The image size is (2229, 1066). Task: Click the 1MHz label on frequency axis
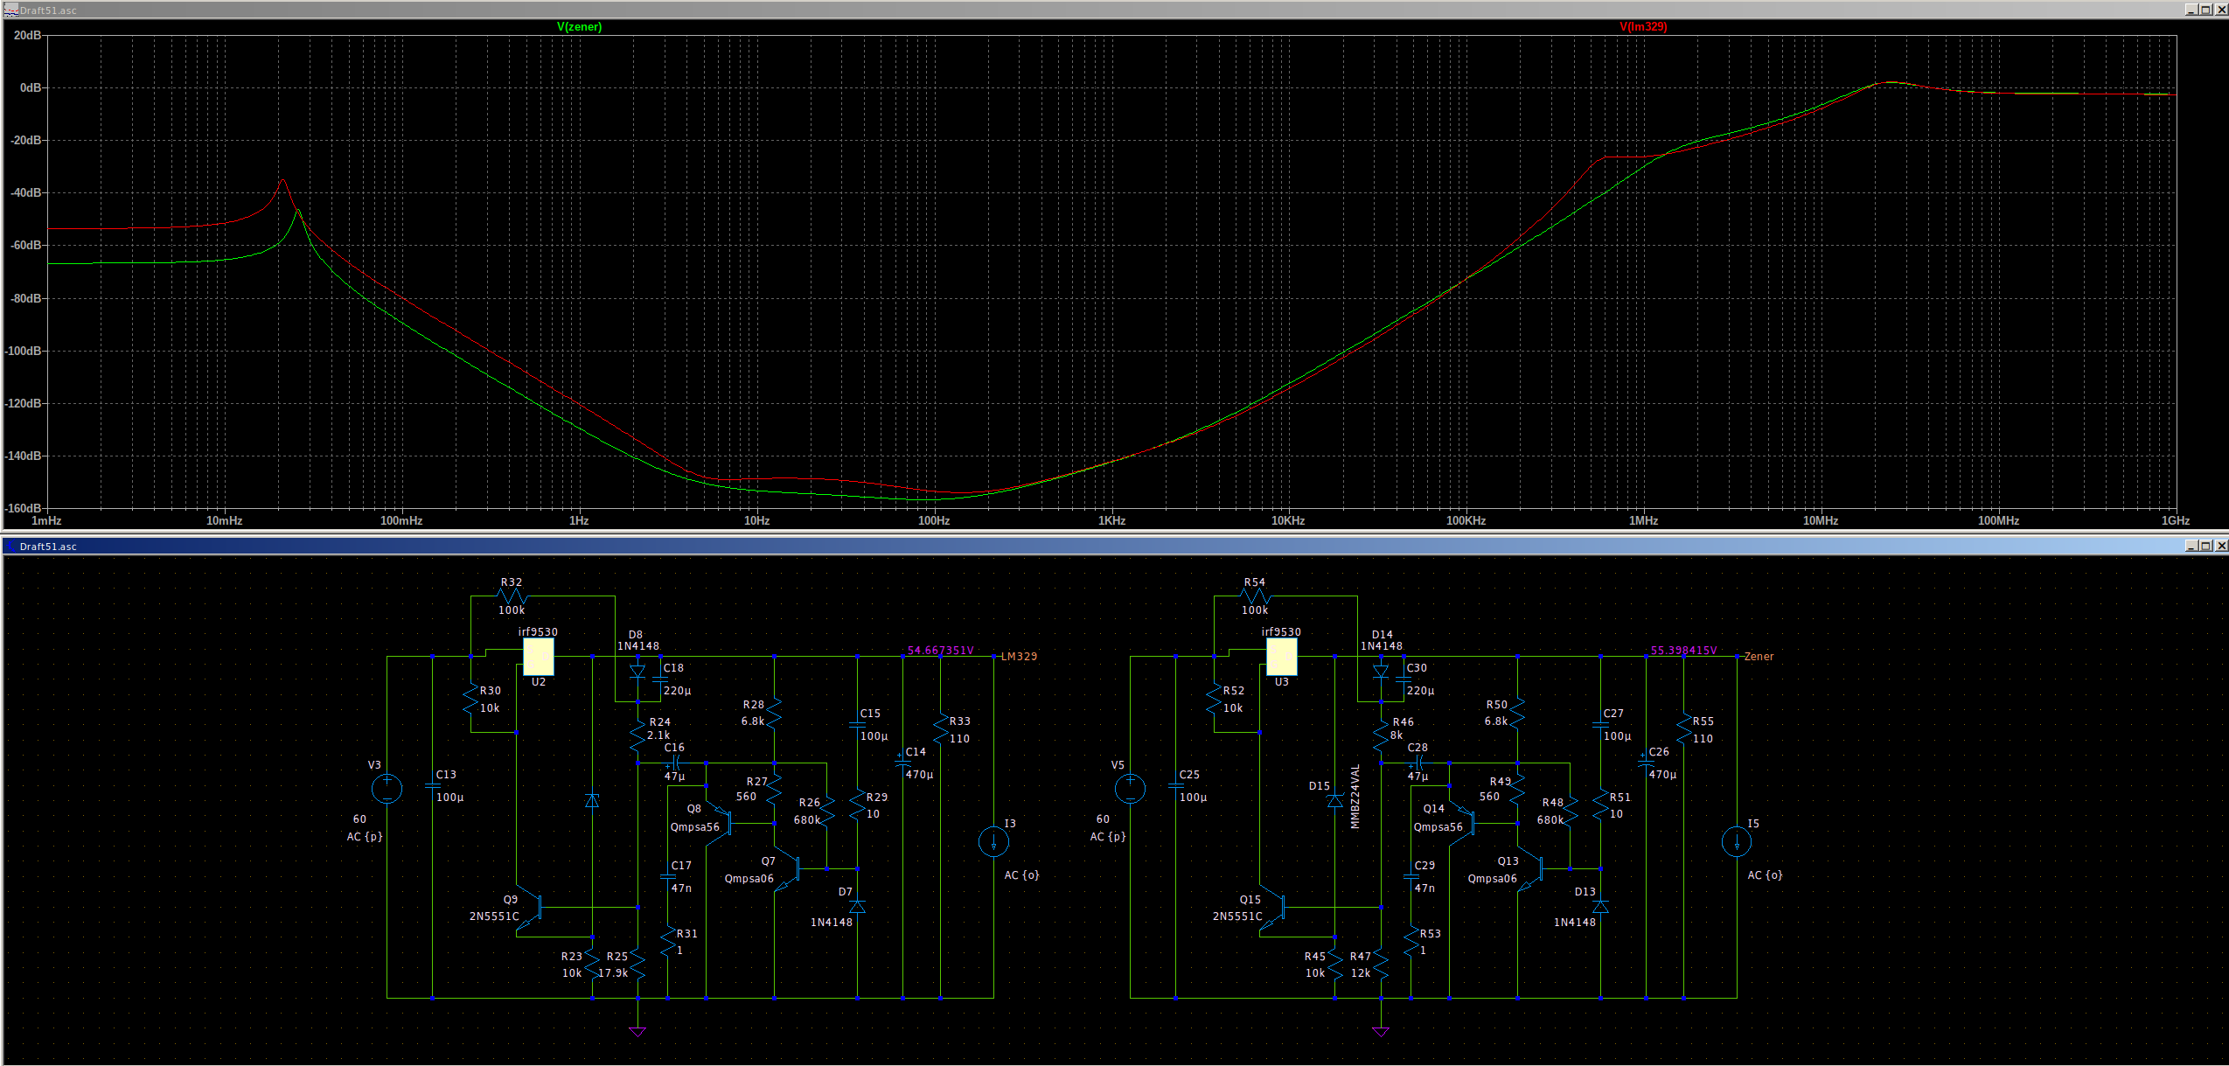(1643, 521)
